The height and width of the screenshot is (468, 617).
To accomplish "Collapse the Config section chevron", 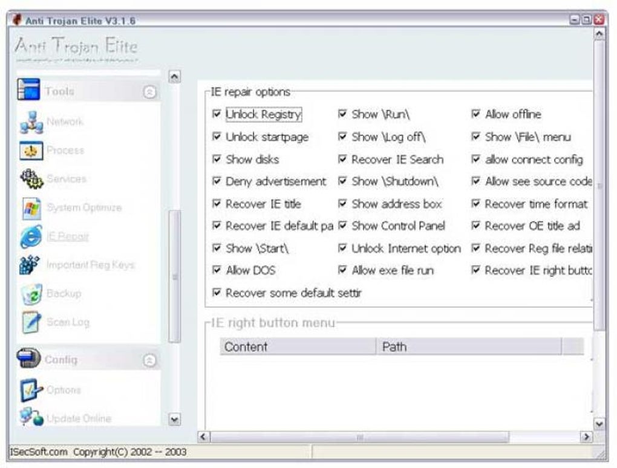I will click(x=149, y=360).
